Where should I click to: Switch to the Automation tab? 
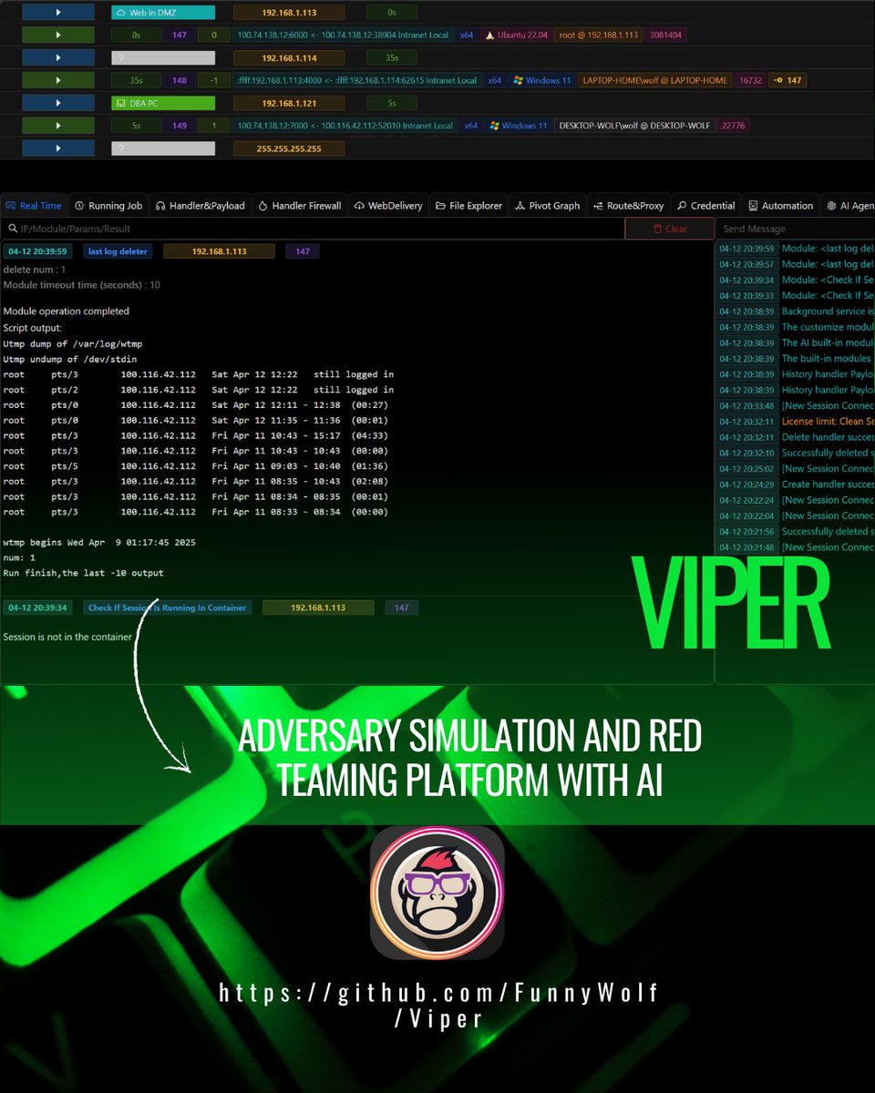point(779,205)
